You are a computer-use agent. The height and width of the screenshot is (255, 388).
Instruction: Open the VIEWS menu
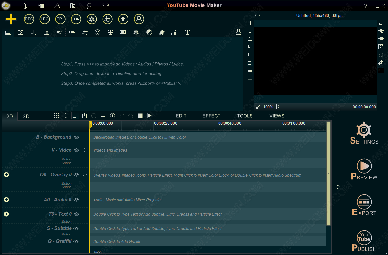click(277, 116)
